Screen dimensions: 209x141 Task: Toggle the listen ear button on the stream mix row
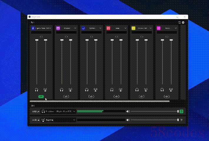181,120
